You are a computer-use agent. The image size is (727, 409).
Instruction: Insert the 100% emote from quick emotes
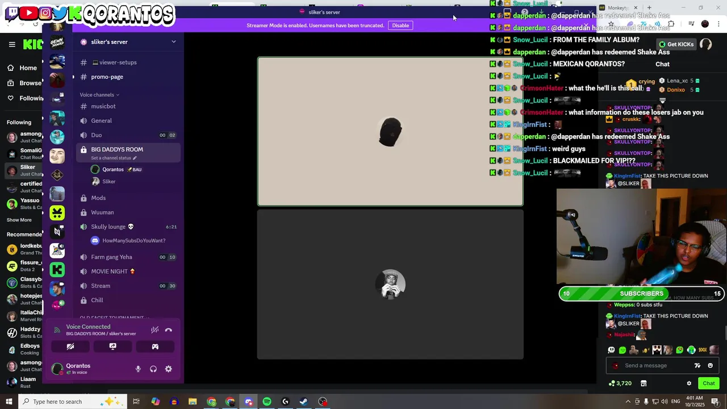[703, 350]
